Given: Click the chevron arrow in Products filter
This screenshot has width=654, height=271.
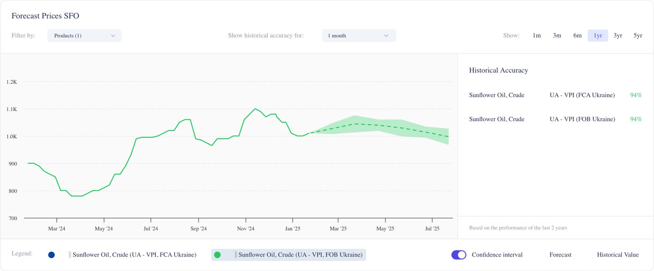Looking at the screenshot, I should [x=113, y=36].
